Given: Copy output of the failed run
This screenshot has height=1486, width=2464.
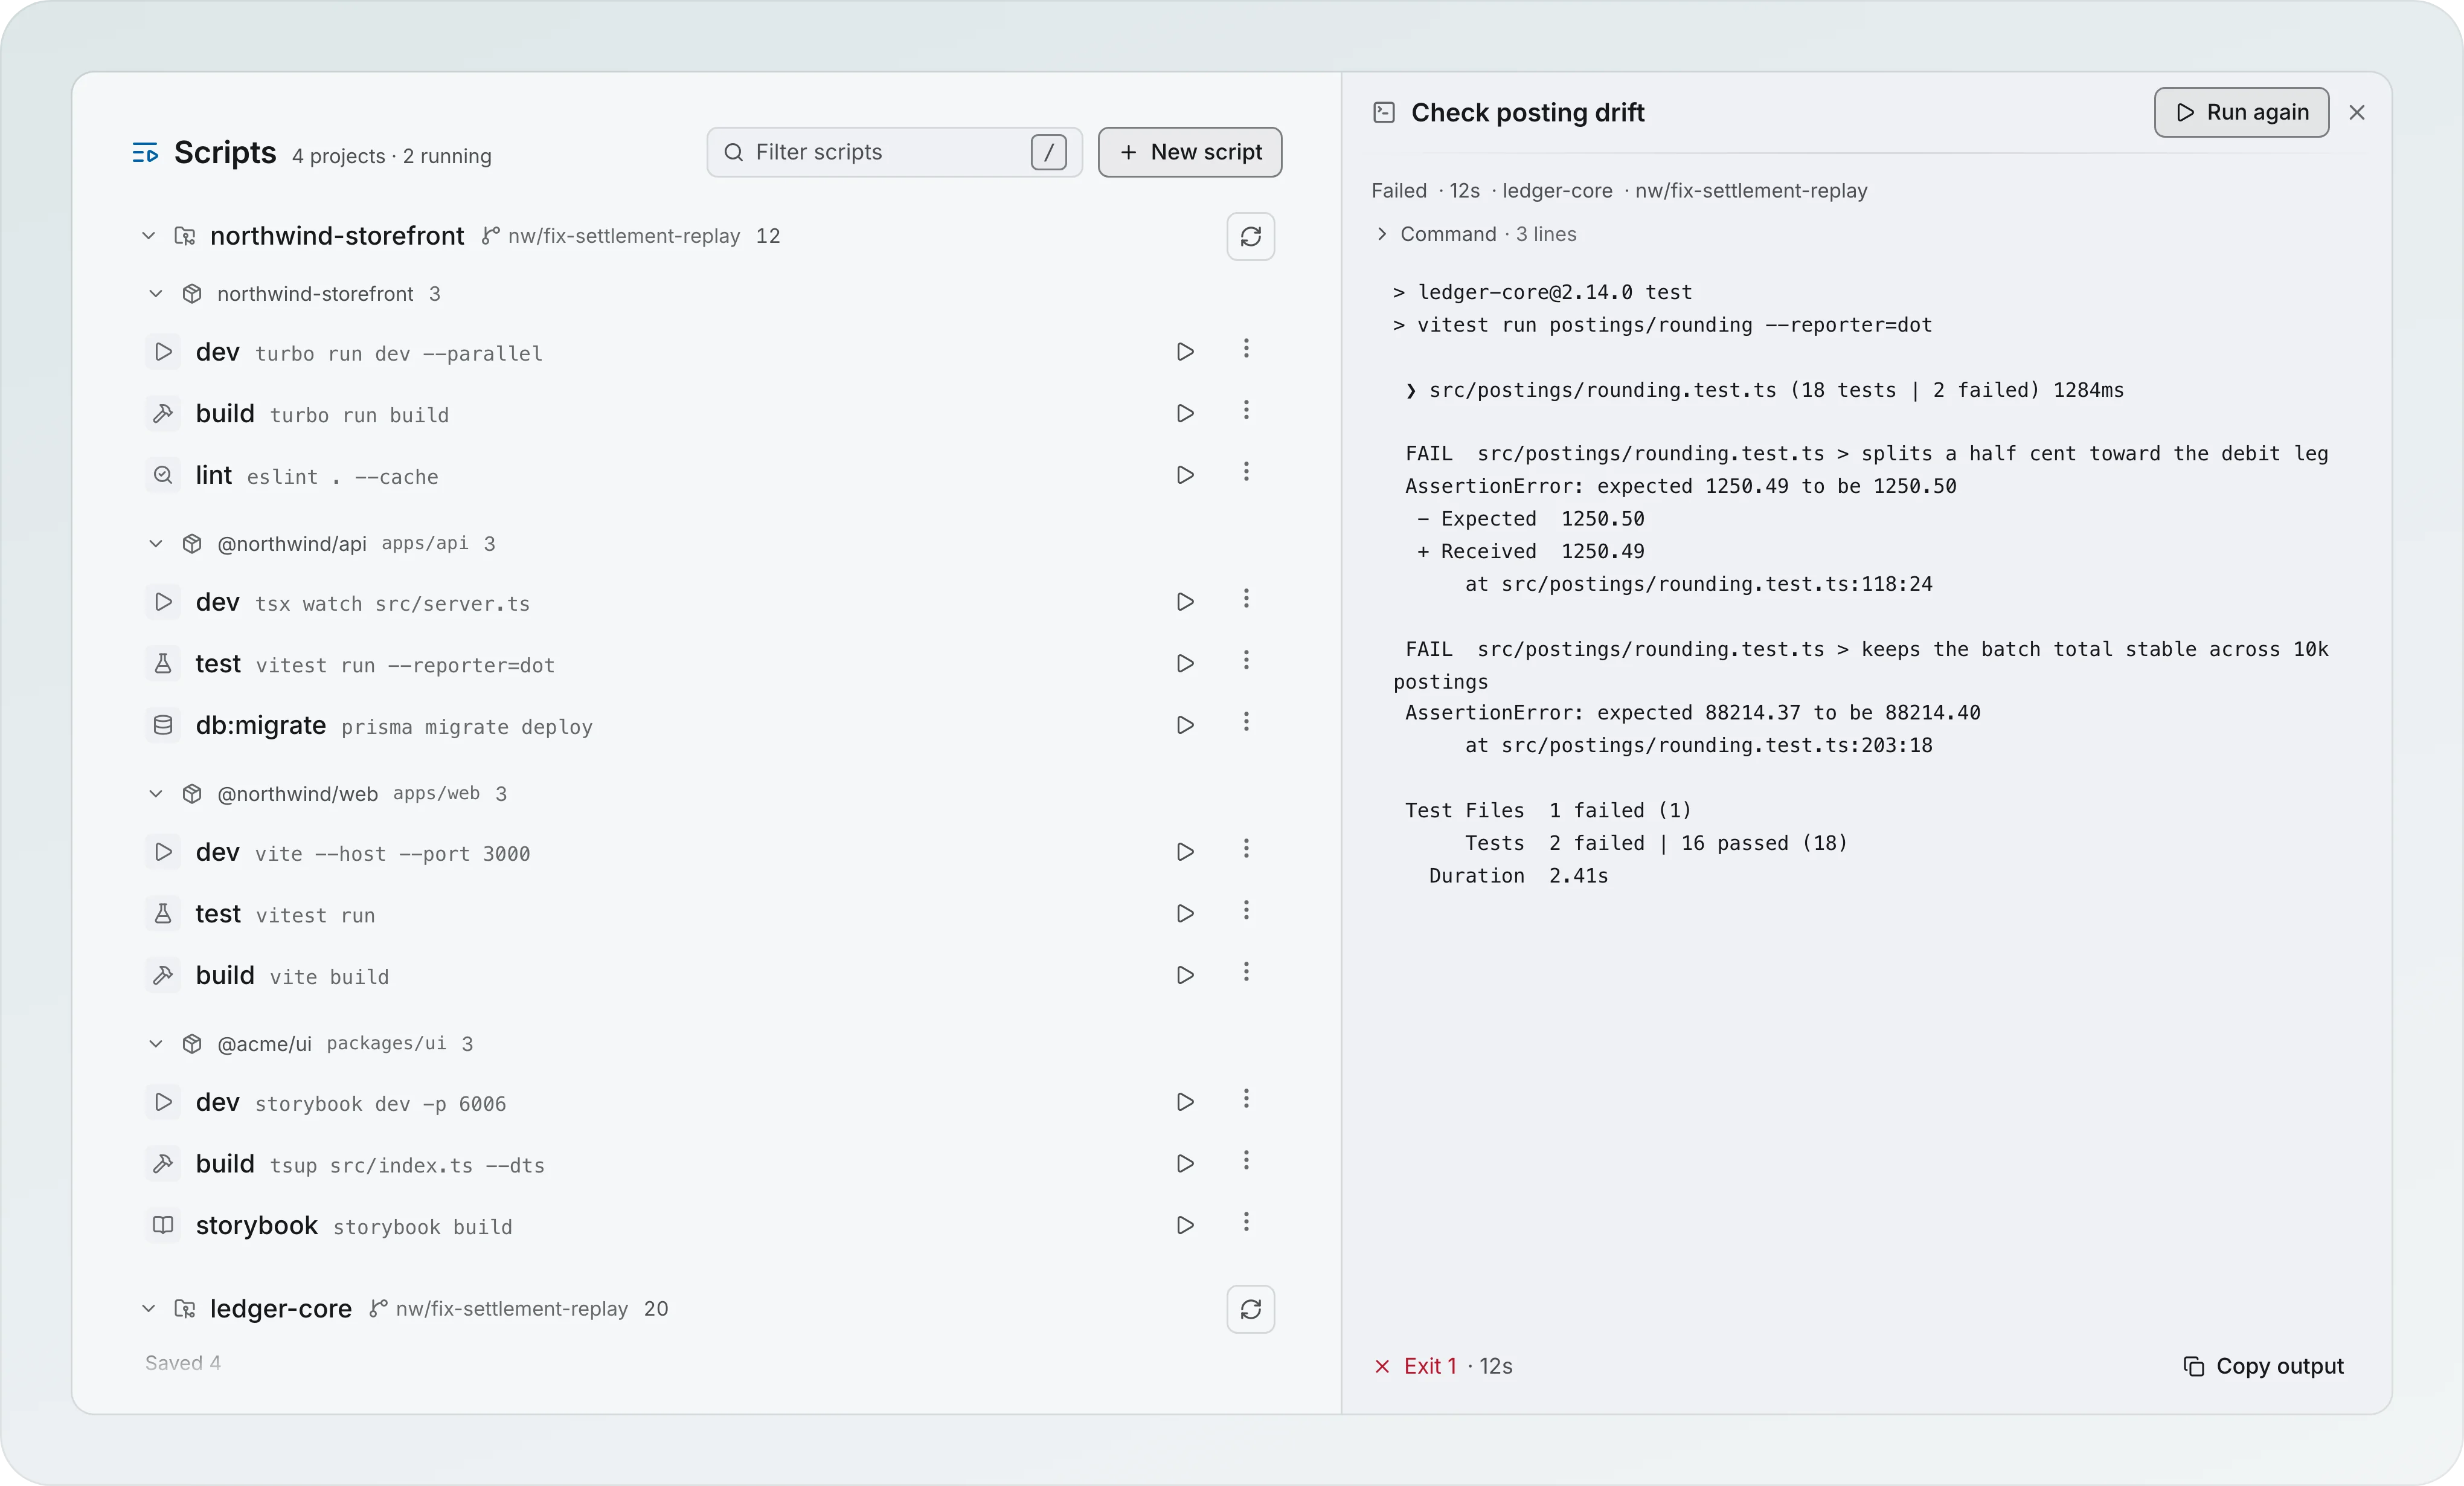Looking at the screenshot, I should coord(2263,1366).
